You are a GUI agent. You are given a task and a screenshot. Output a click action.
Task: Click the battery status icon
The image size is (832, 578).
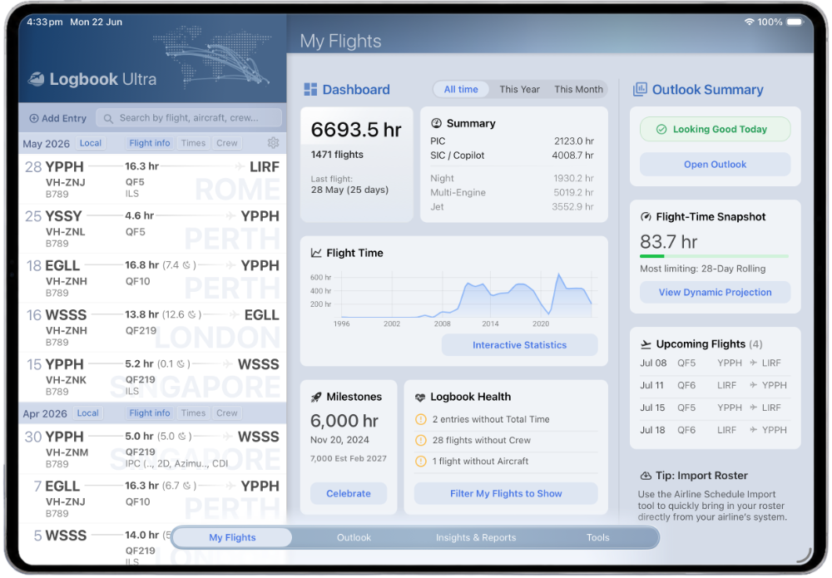click(x=795, y=22)
